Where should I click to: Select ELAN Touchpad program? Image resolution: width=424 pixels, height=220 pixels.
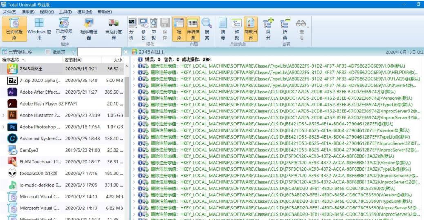(x=62, y=162)
